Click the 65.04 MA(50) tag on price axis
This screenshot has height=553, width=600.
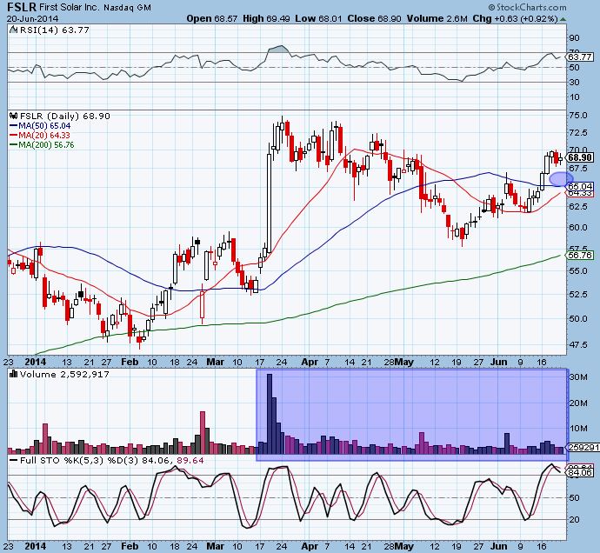tap(580, 186)
